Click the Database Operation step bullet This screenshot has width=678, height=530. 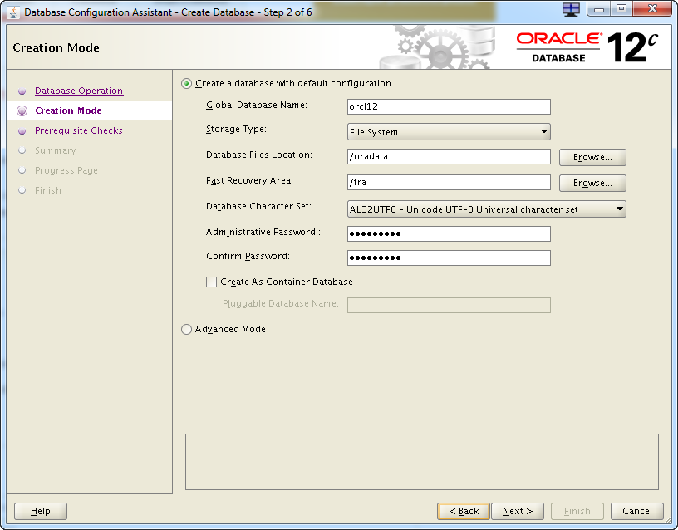(22, 91)
